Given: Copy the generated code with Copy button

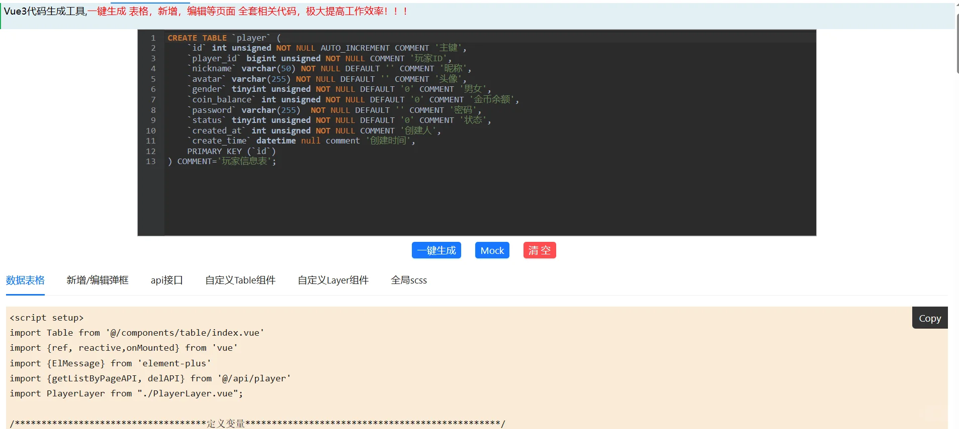Looking at the screenshot, I should (x=930, y=318).
